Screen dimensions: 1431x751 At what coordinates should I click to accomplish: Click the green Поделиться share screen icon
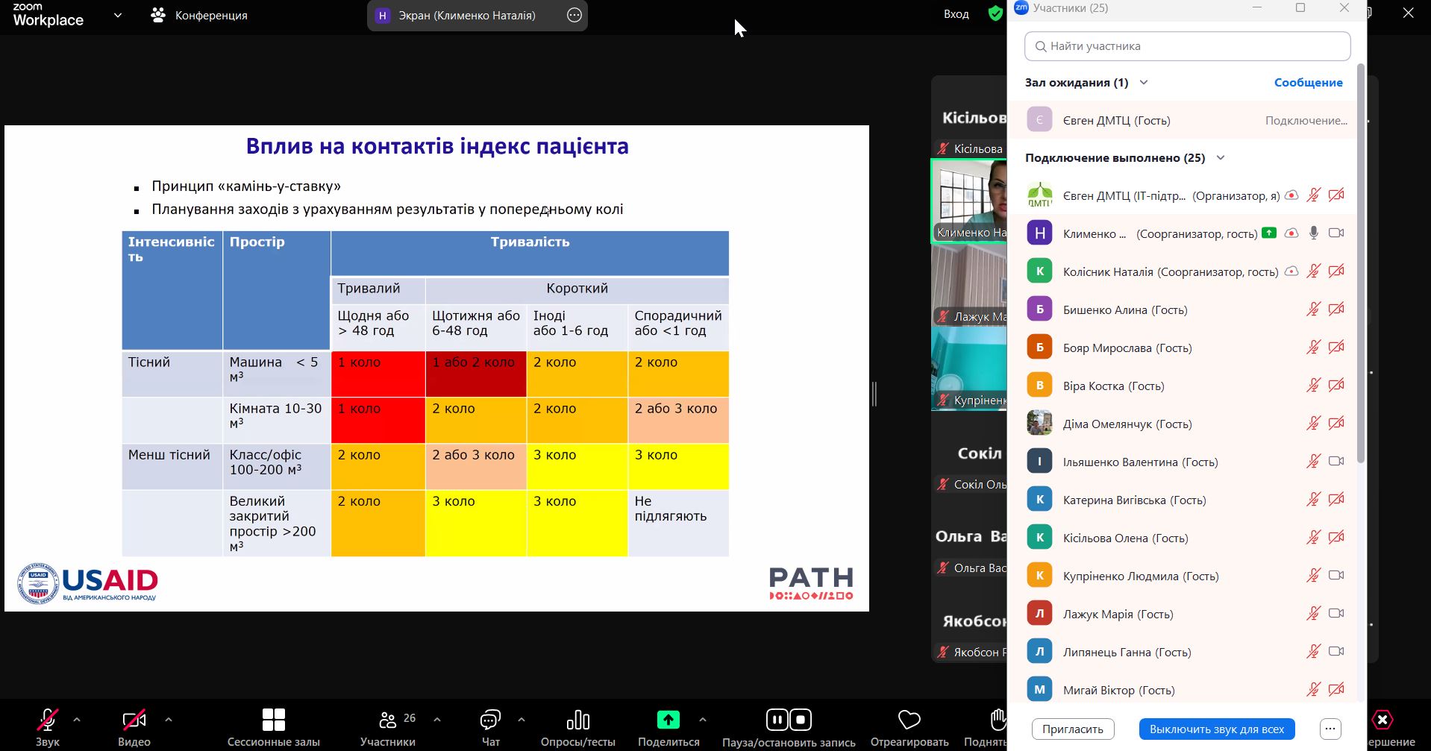[x=668, y=720]
